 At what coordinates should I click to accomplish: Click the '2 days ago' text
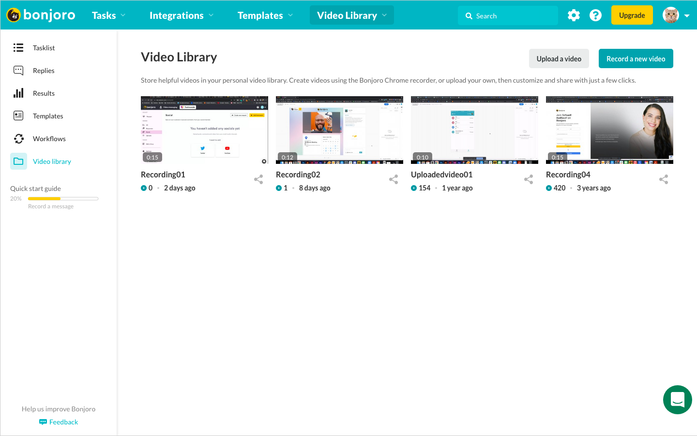click(180, 188)
